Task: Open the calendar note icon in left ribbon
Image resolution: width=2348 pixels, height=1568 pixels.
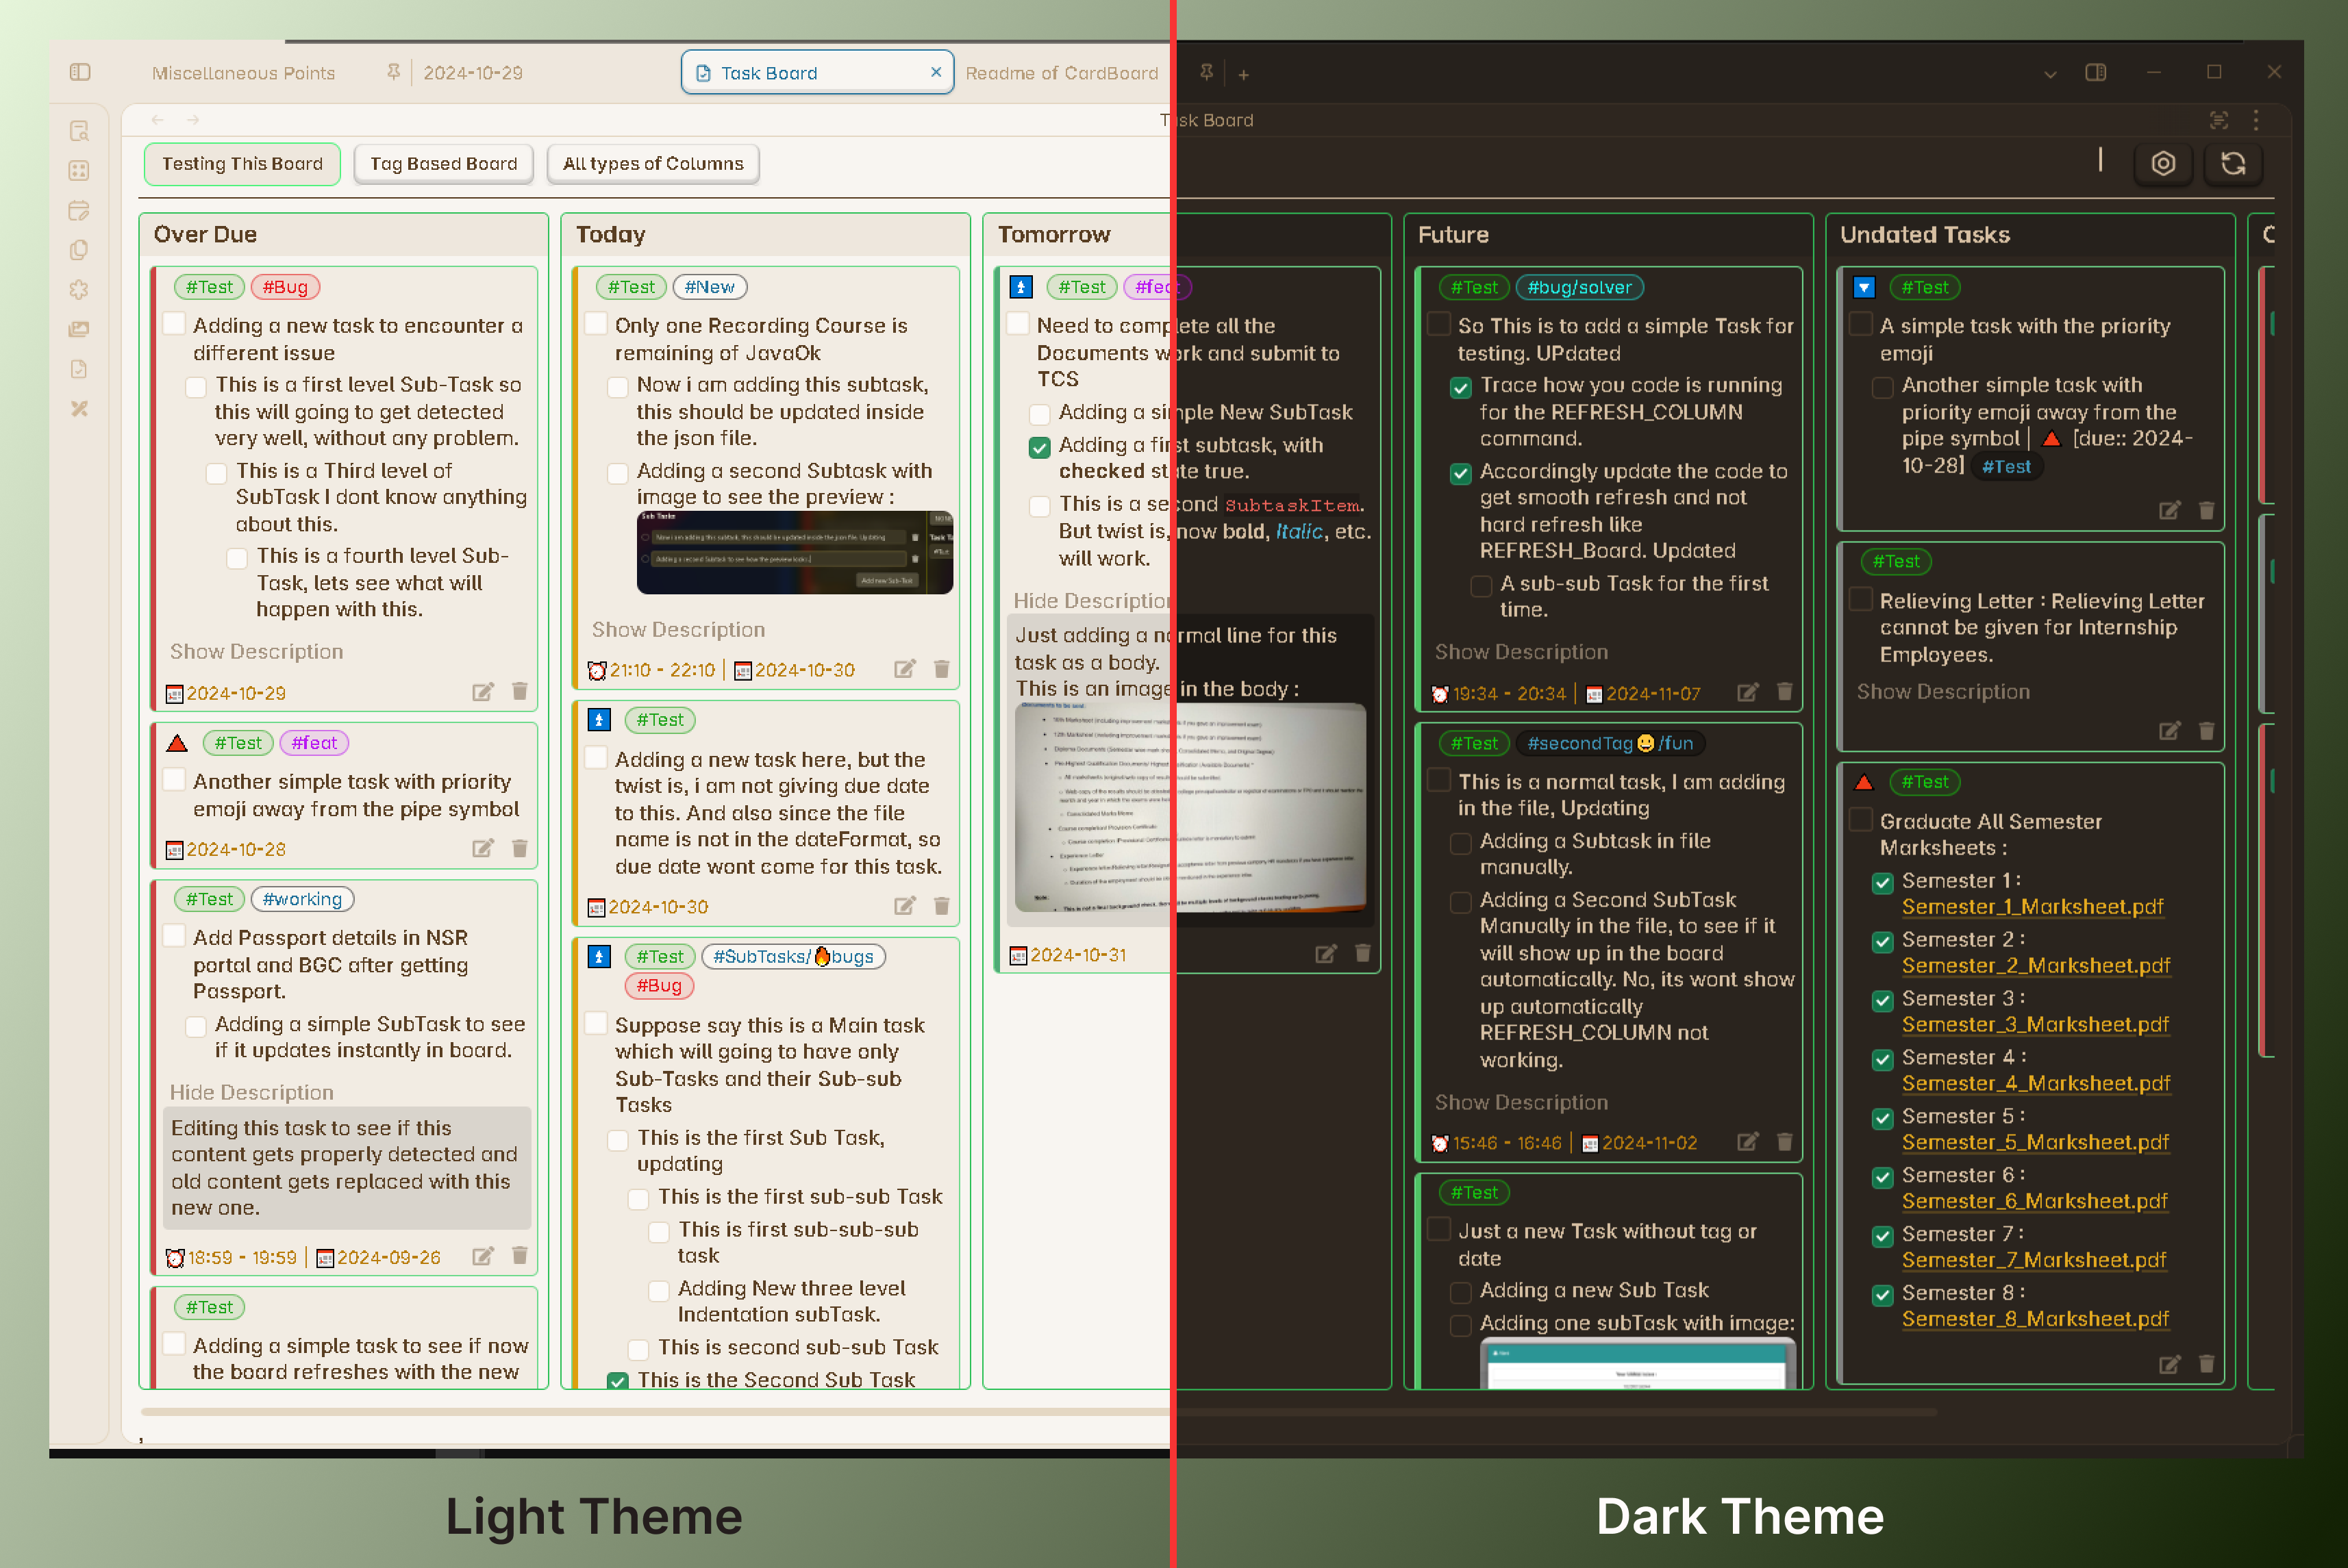Action: tap(79, 210)
